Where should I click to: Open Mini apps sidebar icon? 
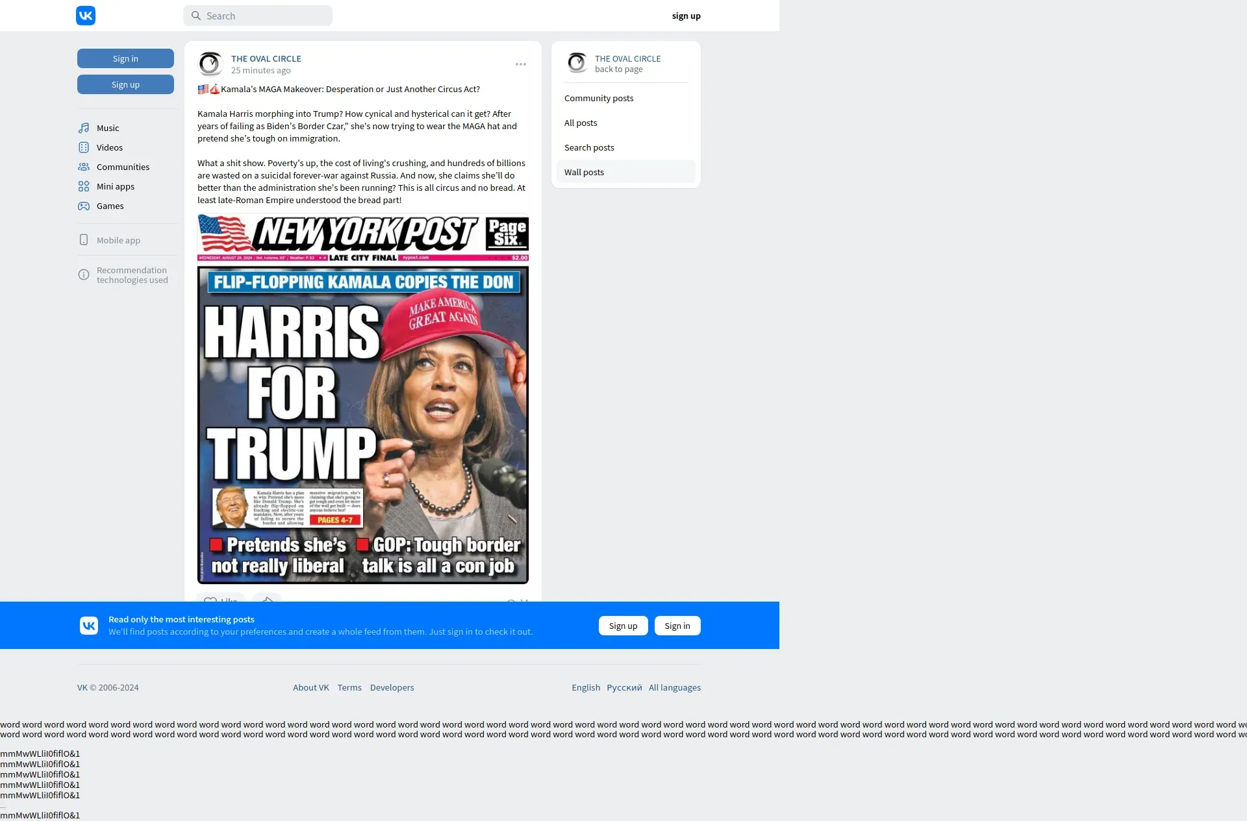point(84,186)
